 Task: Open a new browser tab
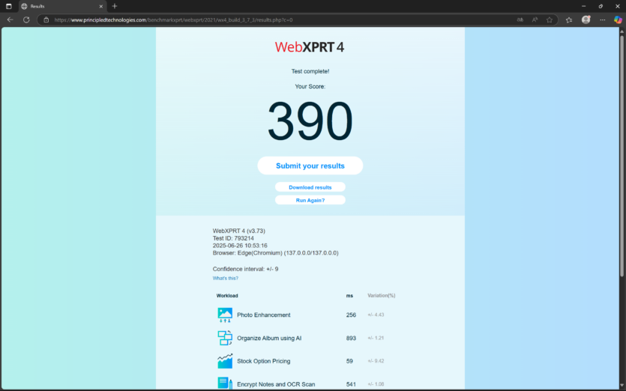pos(115,6)
